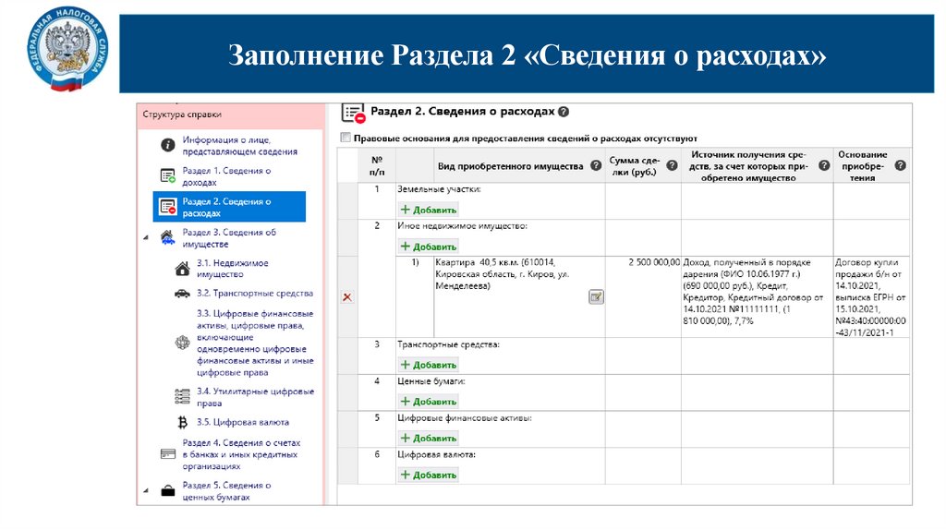The image size is (946, 530).
Task: Collapse the Раздел 5 tree node
Action: 146,491
